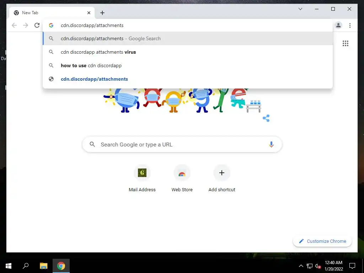Open the Mail Address shortcut tile
Viewport: 364px width, 273px height.
[142, 178]
